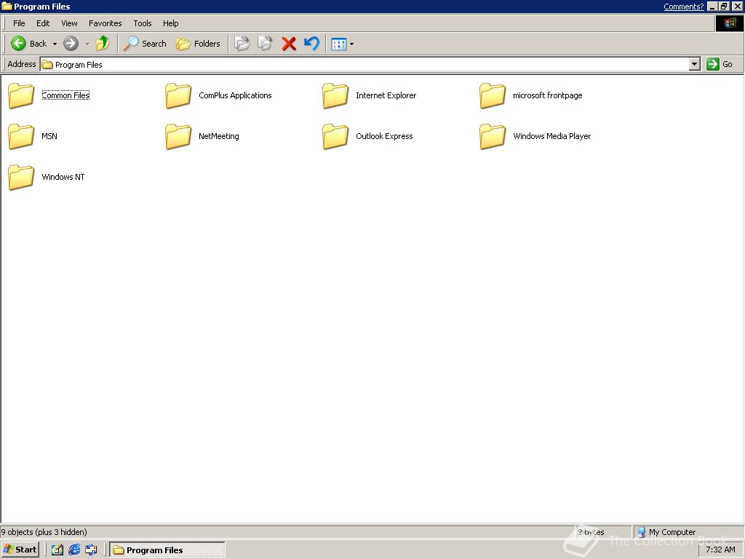This screenshot has height=559, width=745.
Task: Select the NetMeeting folder icon
Action: (178, 136)
